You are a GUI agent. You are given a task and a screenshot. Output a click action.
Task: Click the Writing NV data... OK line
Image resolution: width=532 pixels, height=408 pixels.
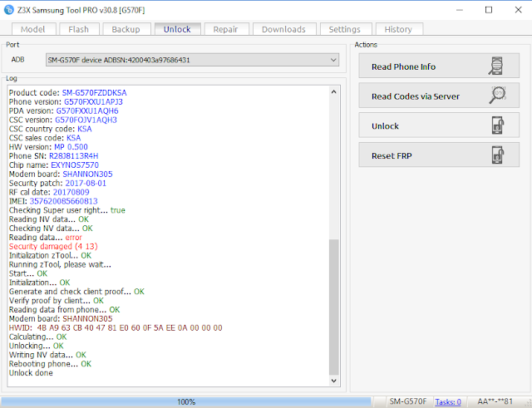(x=47, y=355)
